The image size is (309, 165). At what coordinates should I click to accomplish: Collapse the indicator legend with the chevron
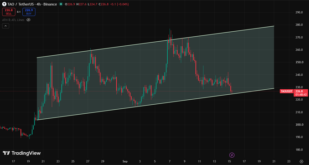pos(5,26)
